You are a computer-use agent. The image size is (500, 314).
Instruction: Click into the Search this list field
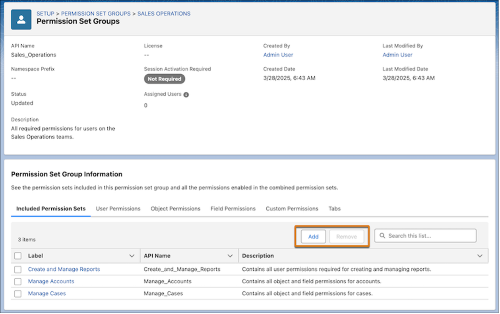425,236
